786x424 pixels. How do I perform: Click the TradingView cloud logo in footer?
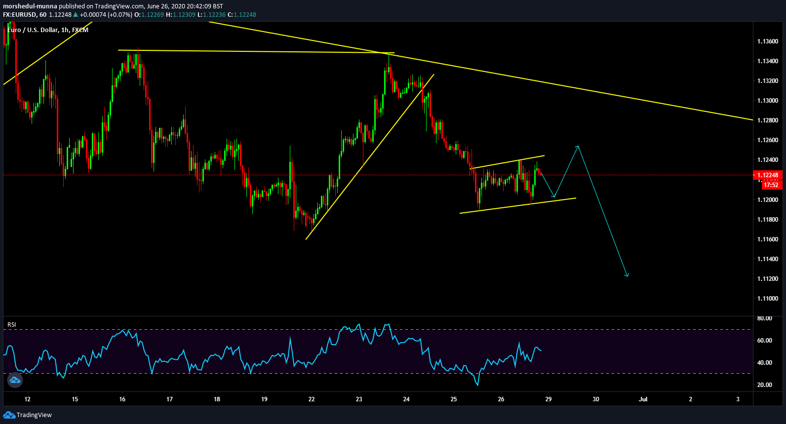[9, 415]
